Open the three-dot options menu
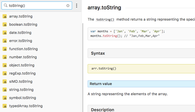 [77, 6]
